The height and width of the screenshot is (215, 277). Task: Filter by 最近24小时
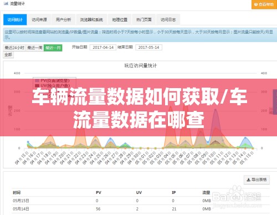pos(14,48)
